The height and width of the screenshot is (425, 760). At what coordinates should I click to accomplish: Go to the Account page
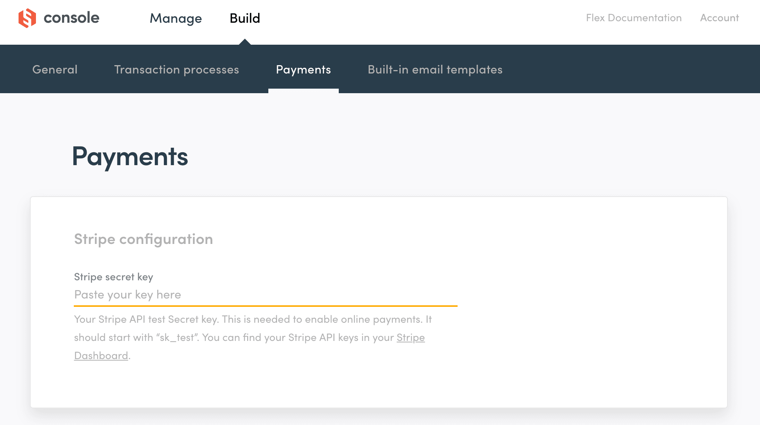pyautogui.click(x=719, y=18)
